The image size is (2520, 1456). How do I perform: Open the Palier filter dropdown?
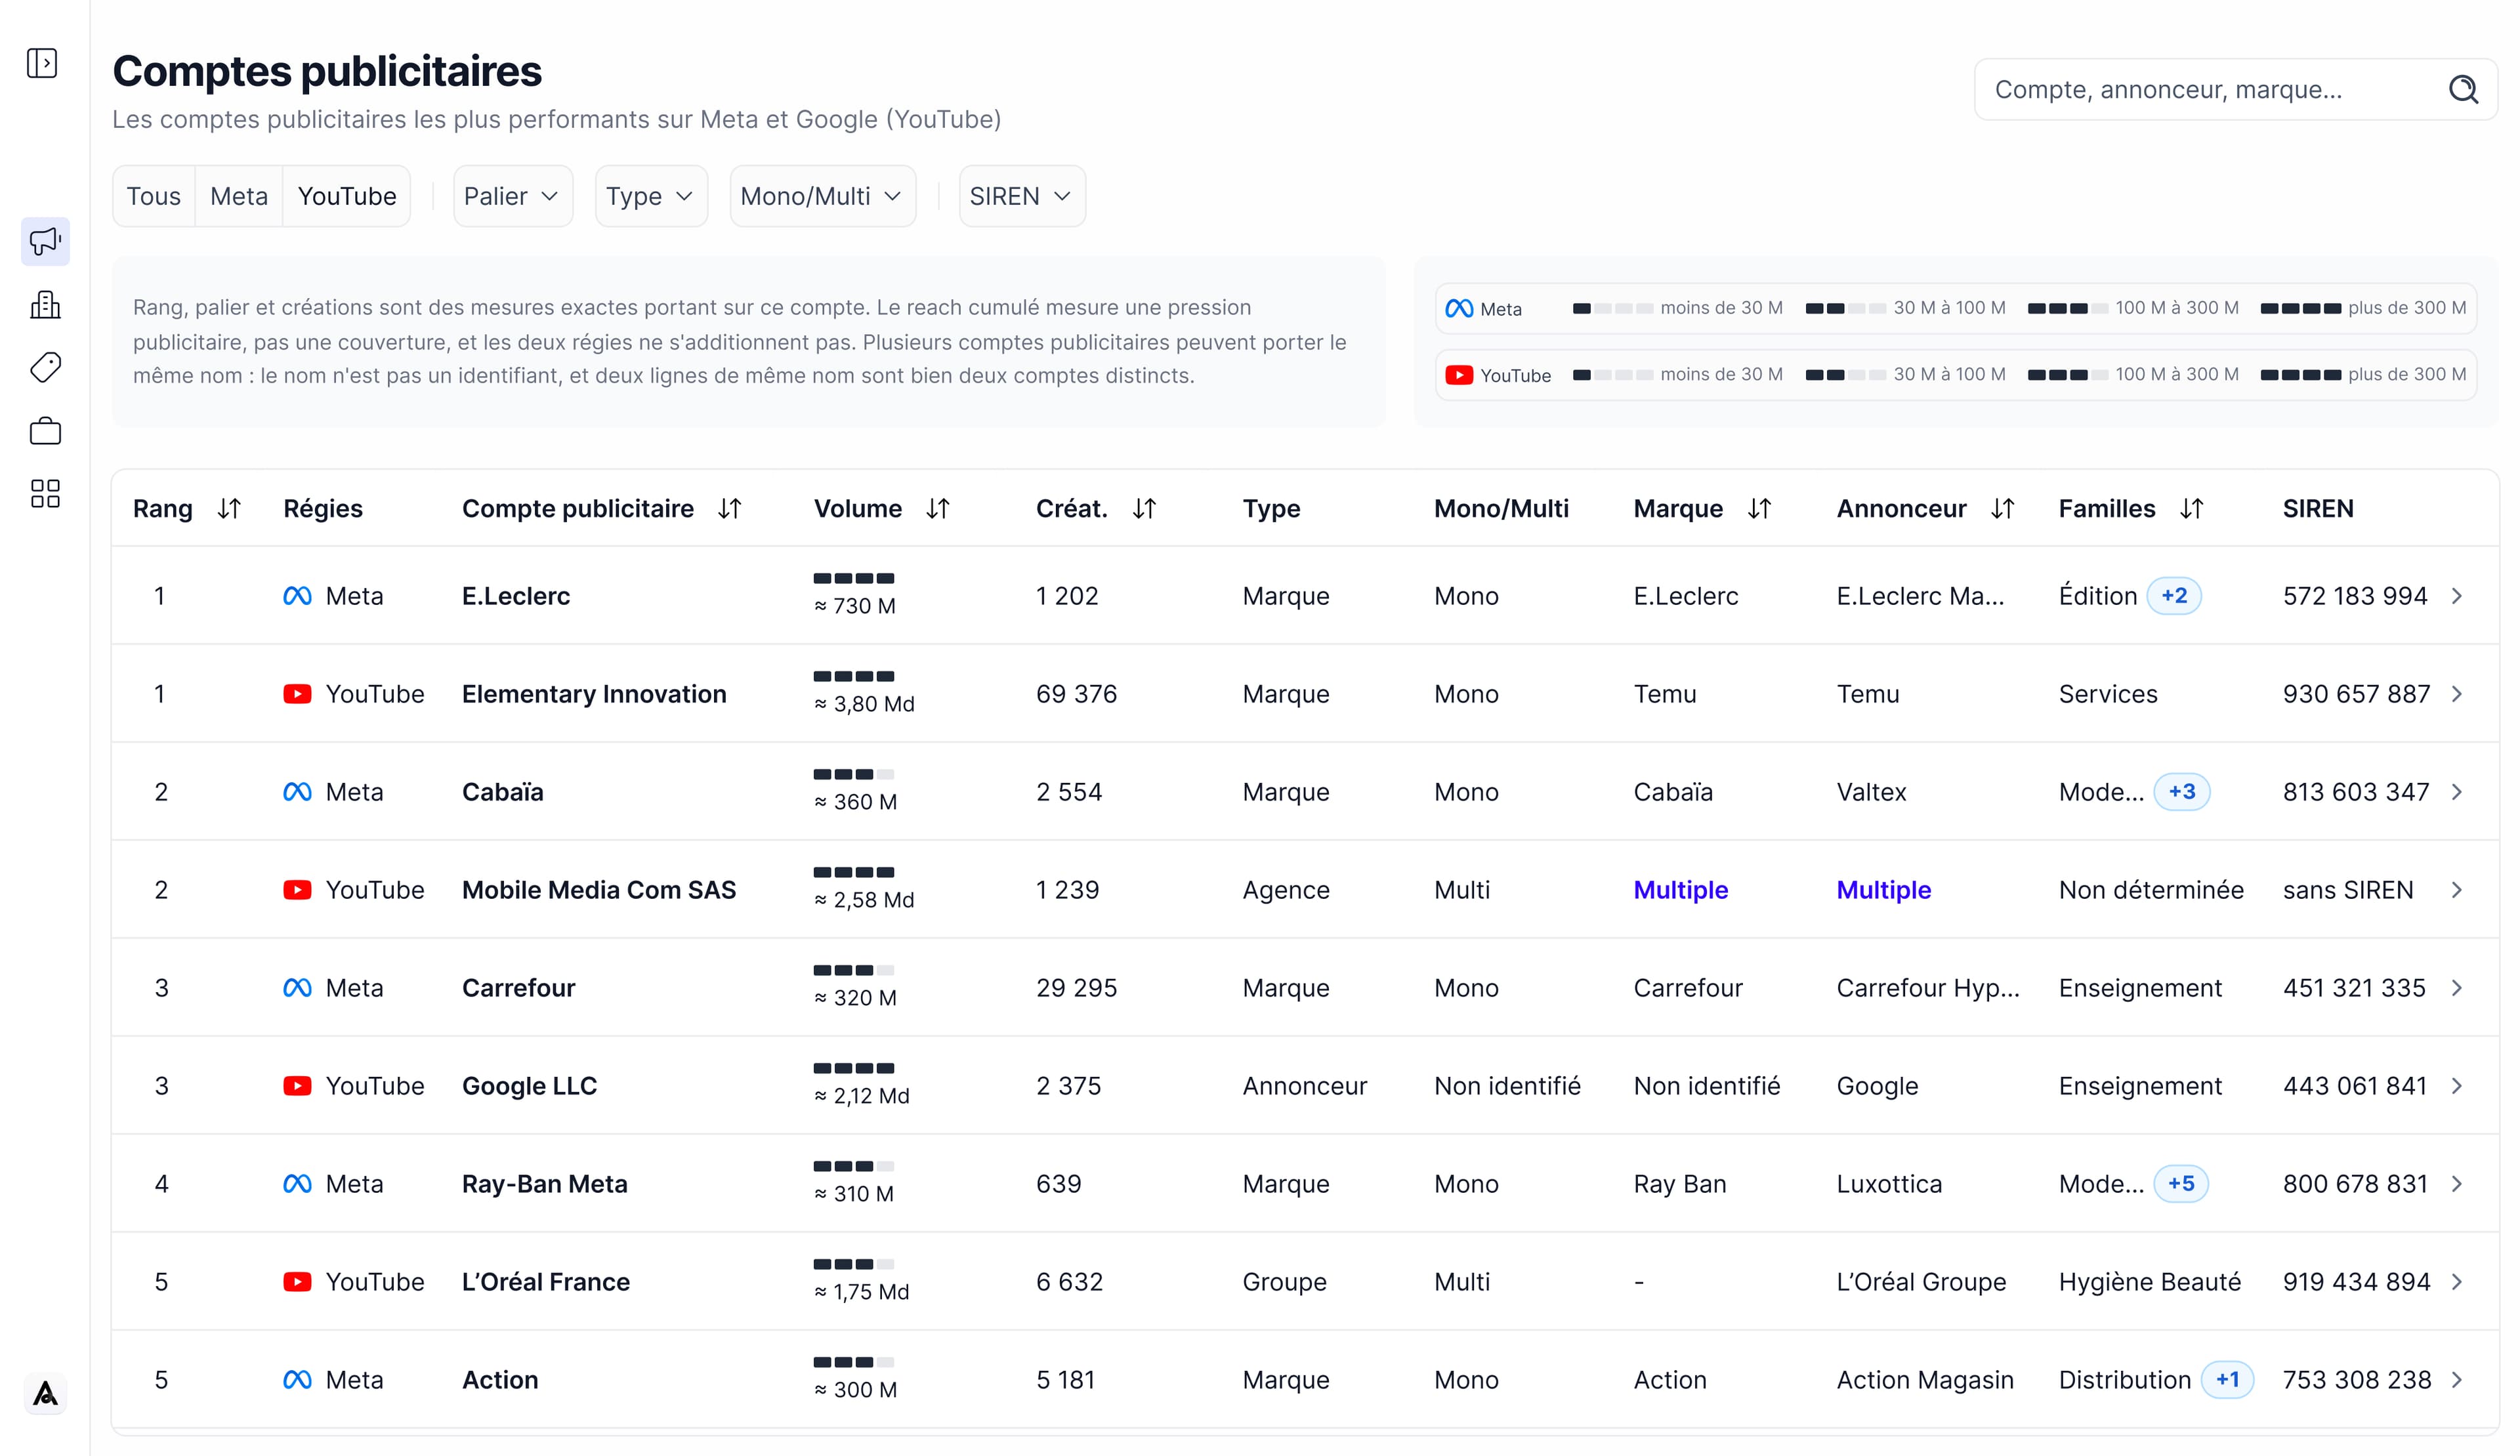tap(513, 196)
